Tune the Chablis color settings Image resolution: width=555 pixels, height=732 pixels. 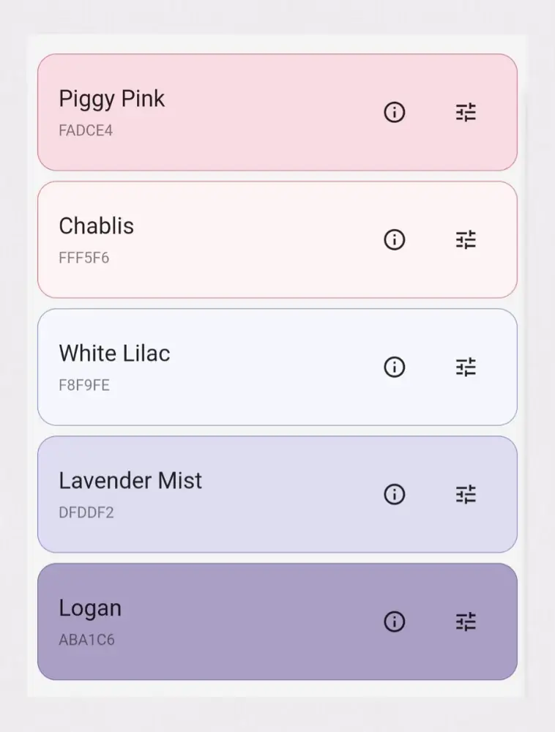[466, 239]
